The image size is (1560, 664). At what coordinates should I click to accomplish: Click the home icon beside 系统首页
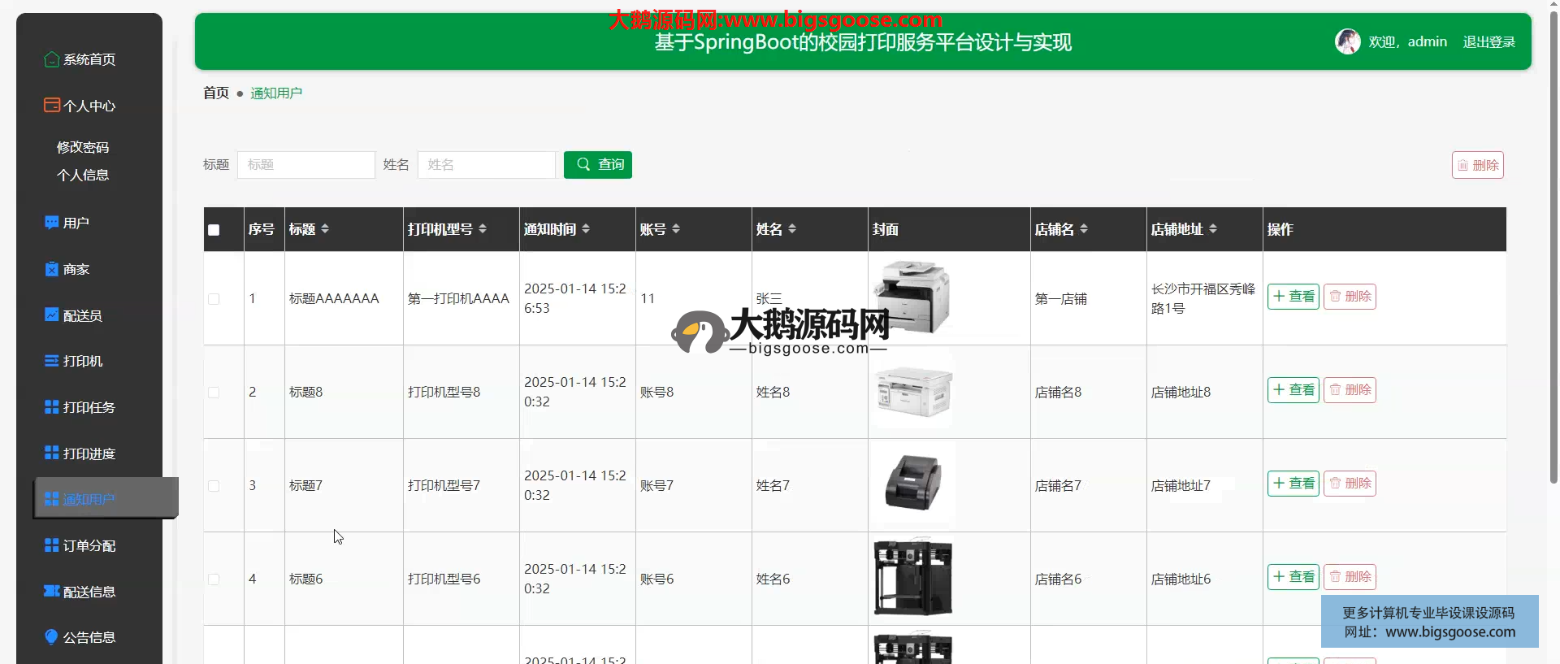pos(52,59)
